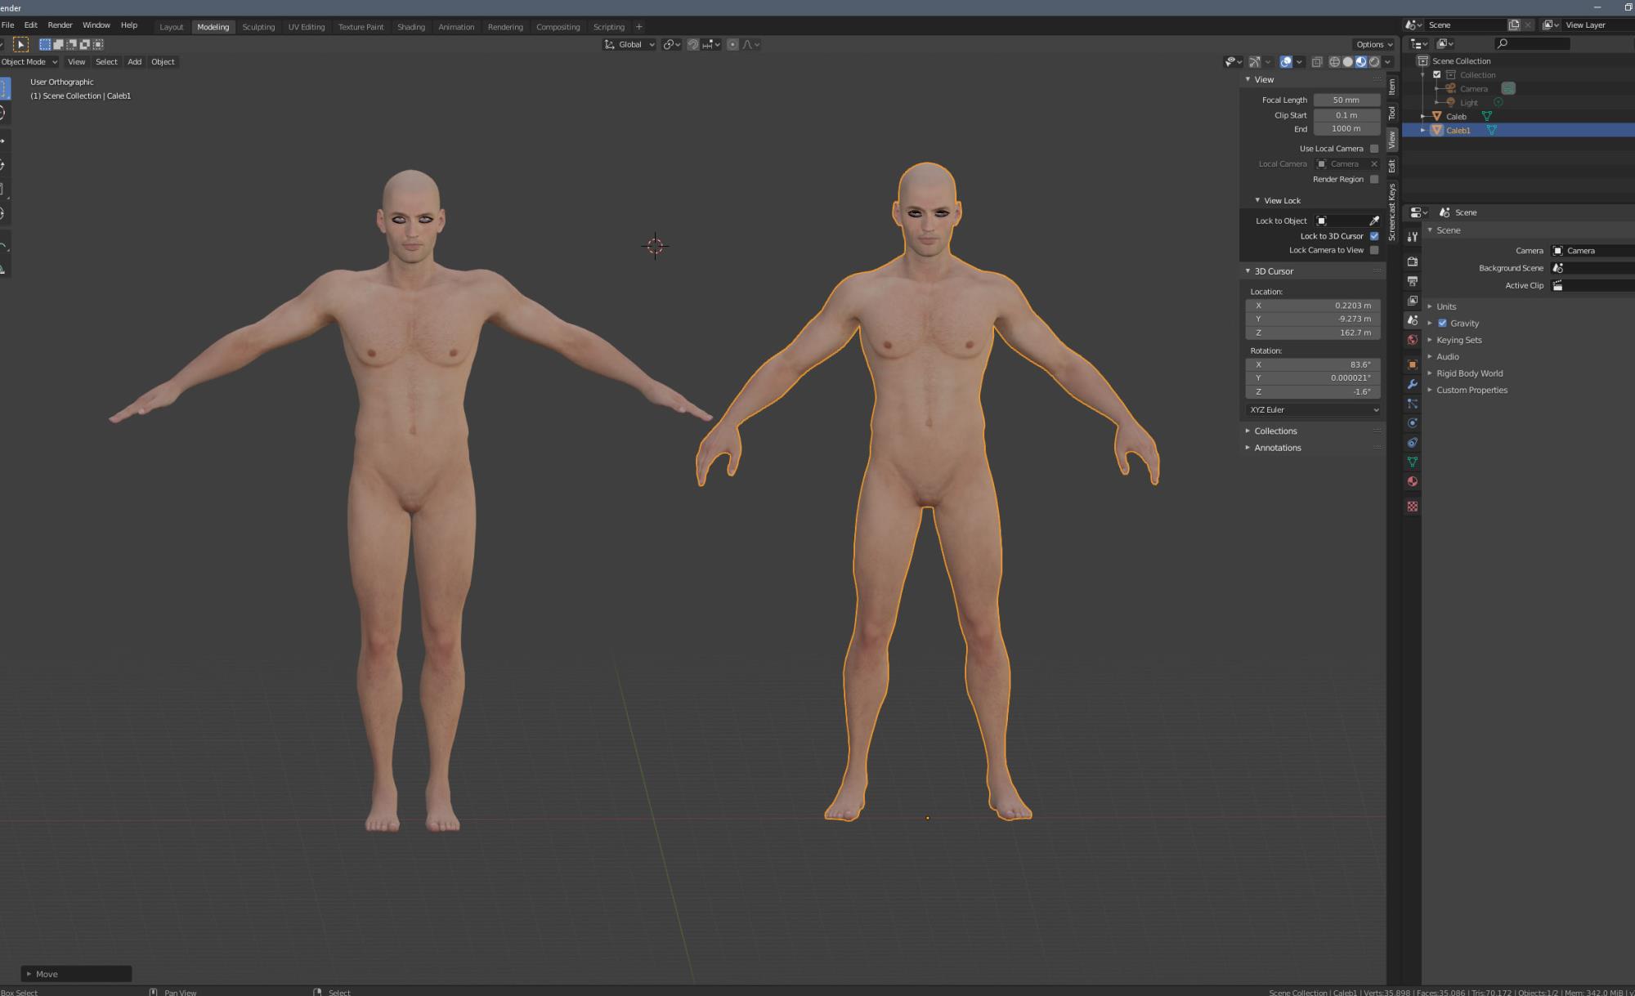
Task: Open the Add menu in viewport header
Action: 134,62
